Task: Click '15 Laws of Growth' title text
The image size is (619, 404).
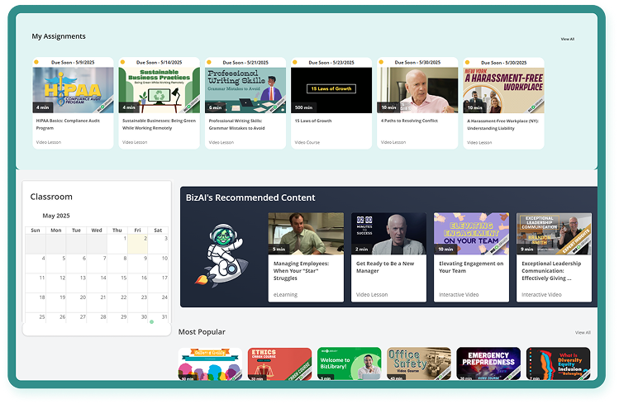Action: pos(313,121)
